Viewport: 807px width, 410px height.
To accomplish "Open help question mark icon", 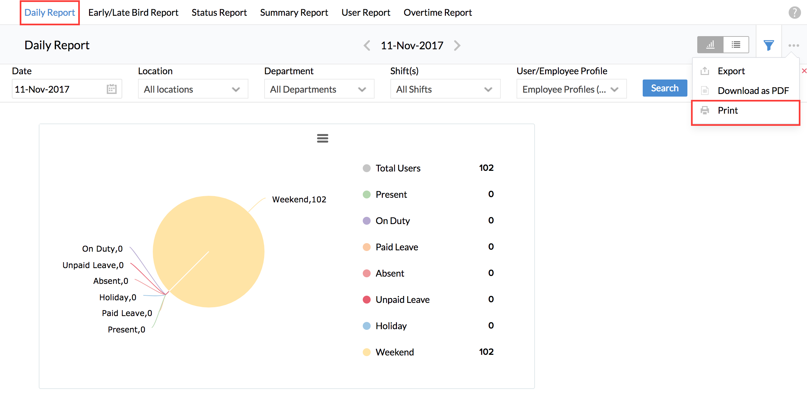I will [x=795, y=13].
